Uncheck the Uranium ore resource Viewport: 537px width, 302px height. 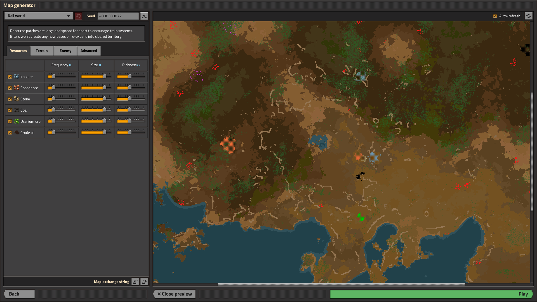[10, 121]
